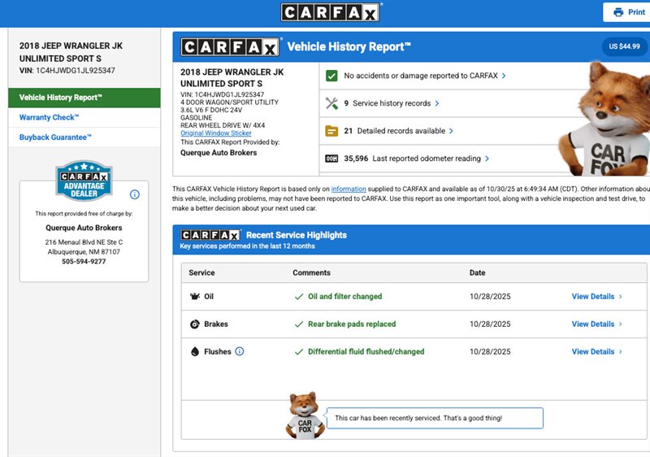Click the 'information' hyperlink in disclaimer
This screenshot has height=457, width=650.
pos(348,189)
